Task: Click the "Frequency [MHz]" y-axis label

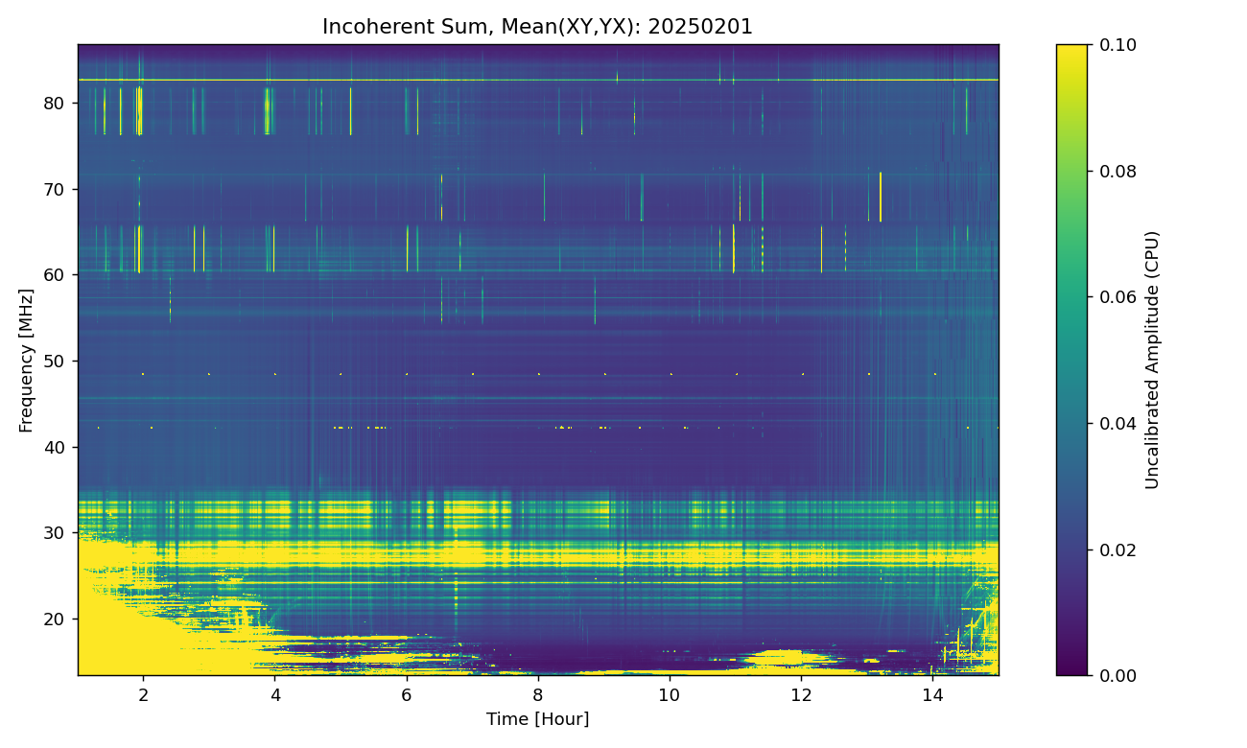Action: click(26, 360)
